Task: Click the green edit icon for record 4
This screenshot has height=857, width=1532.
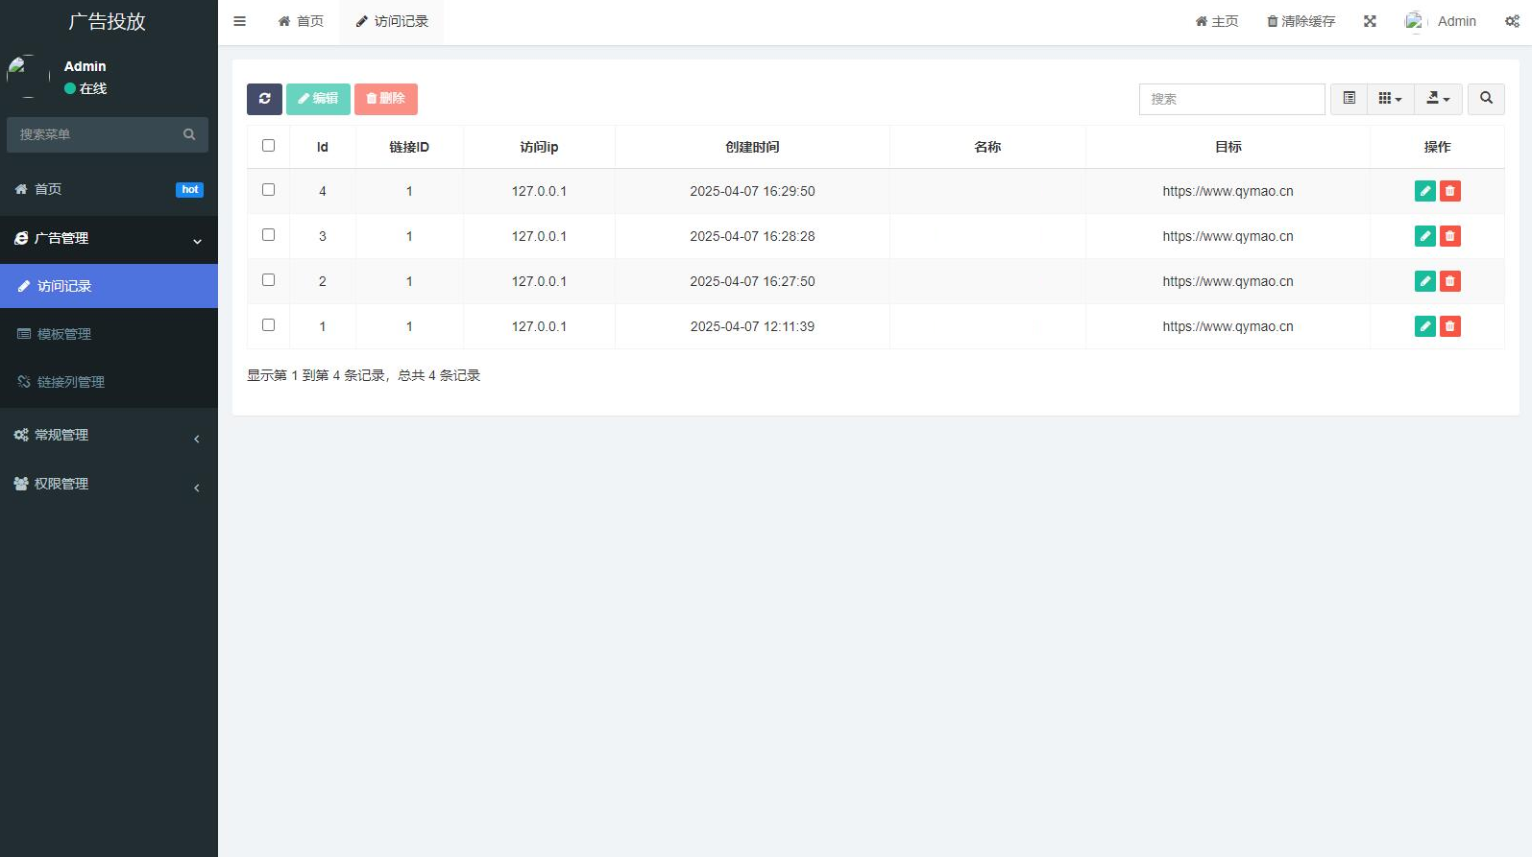Action: 1425,191
